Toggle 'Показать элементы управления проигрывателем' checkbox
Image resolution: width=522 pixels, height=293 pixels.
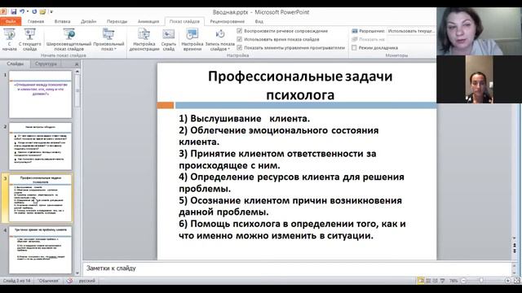[x=239, y=47]
